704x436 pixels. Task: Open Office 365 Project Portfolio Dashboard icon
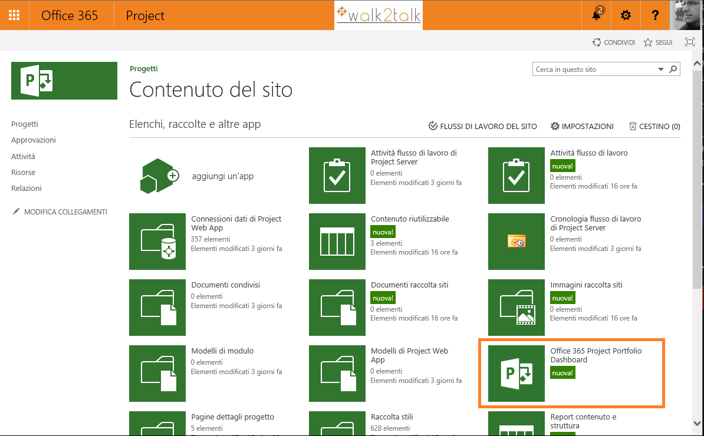click(x=517, y=373)
